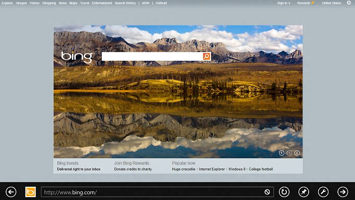Open the Maps tab
This screenshot has width=355, height=200.
click(x=73, y=3)
